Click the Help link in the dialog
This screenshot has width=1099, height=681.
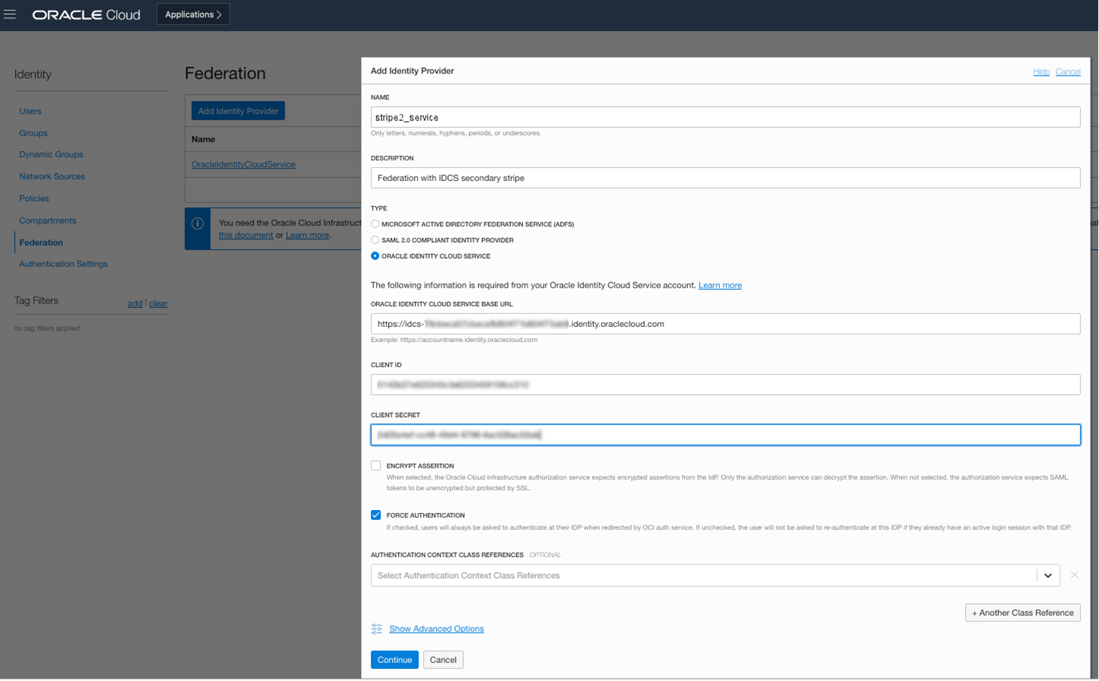coord(1041,71)
